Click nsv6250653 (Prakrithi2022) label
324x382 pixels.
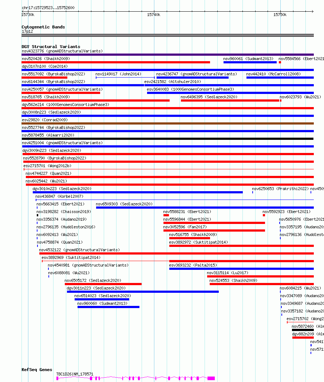pos(280,189)
